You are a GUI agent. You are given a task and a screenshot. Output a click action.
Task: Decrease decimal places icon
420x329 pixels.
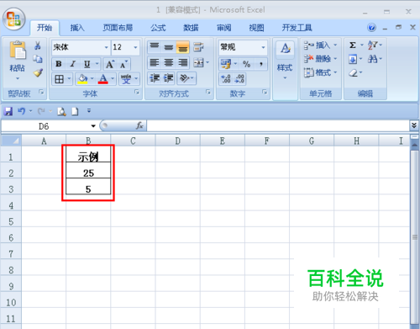239,79
